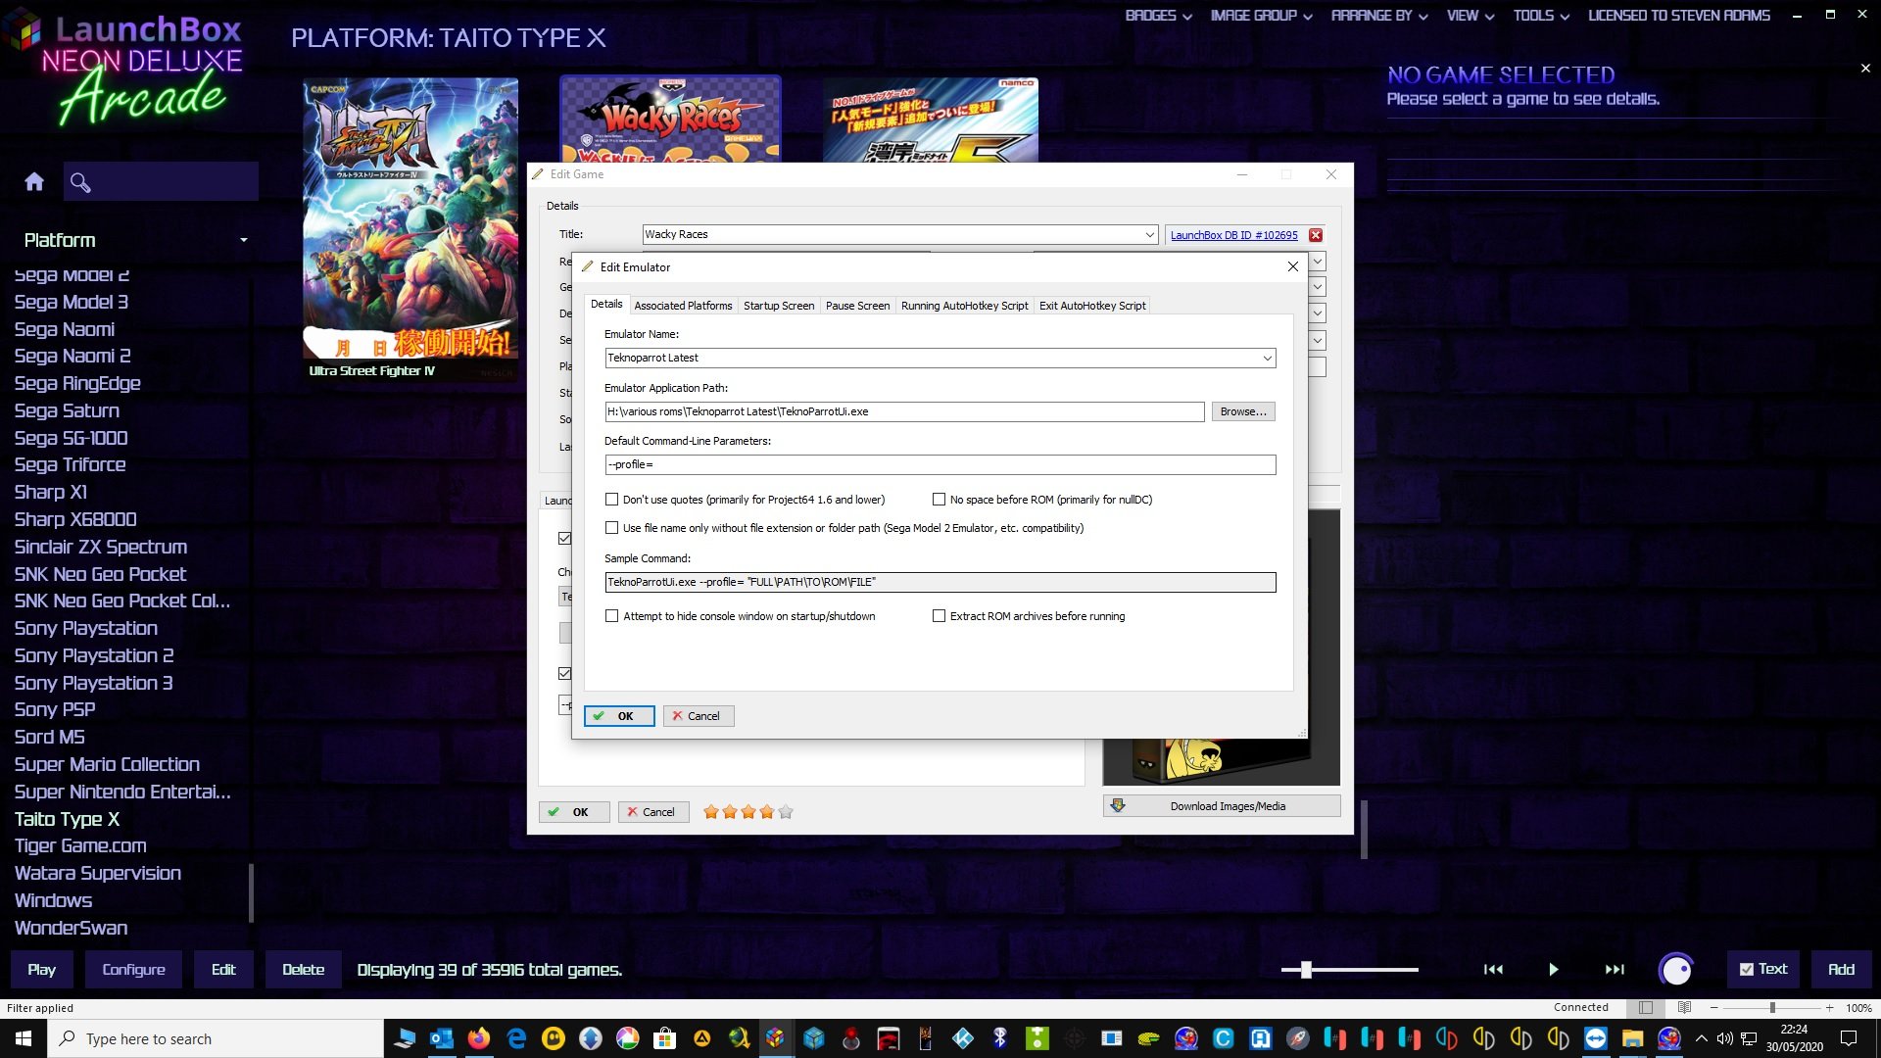Toggle Don't use quotes checkbox
This screenshot has width=1881, height=1058.
612,500
